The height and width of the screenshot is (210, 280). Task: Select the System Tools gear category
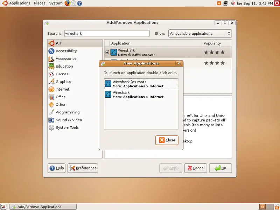click(x=51, y=128)
